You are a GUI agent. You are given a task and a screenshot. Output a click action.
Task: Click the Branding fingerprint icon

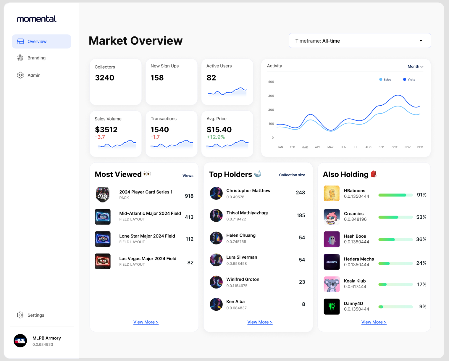[20, 58]
